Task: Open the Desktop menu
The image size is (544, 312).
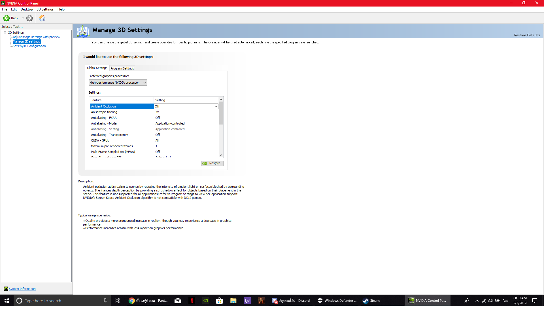Action: (x=27, y=9)
